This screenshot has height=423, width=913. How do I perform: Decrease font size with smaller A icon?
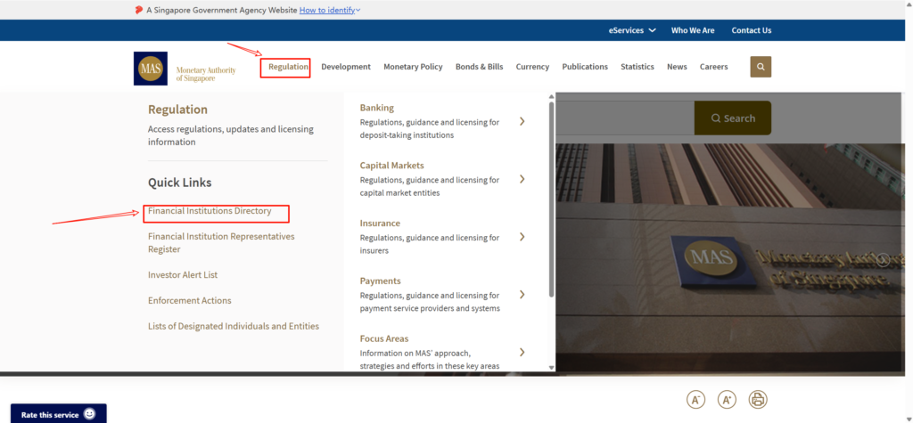[x=695, y=400]
